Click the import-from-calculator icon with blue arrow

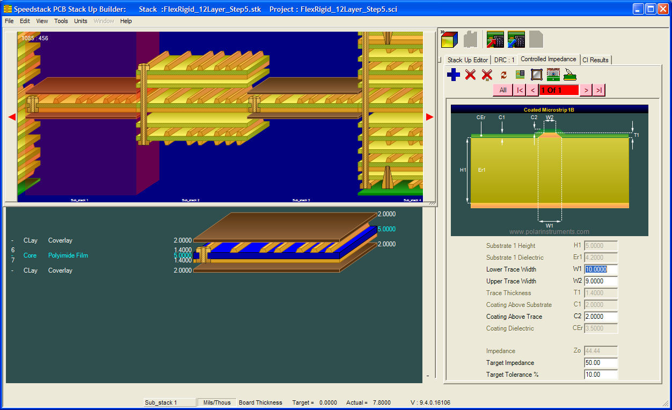(516, 40)
